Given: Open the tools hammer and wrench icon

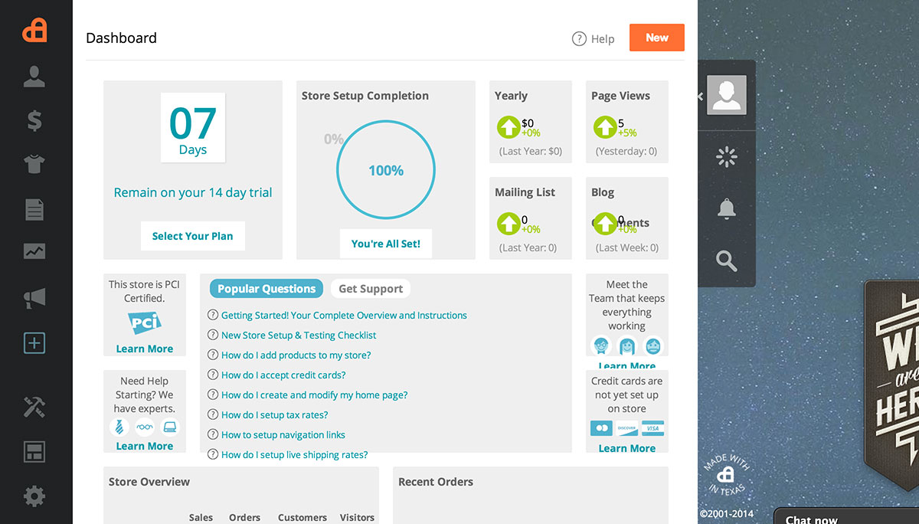Looking at the screenshot, I should 34,408.
